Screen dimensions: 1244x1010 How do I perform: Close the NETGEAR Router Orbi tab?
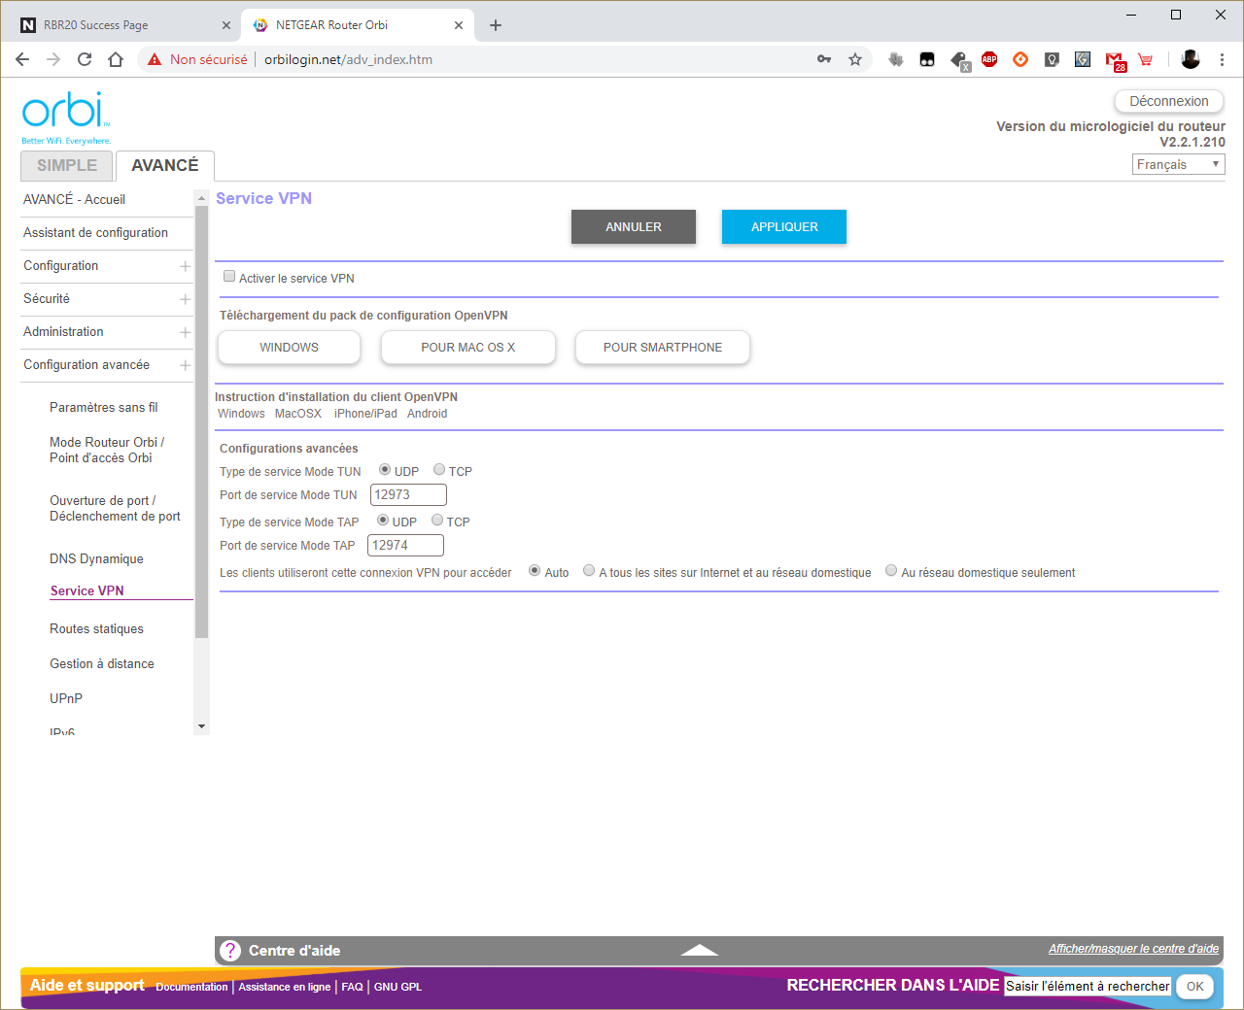(x=459, y=25)
